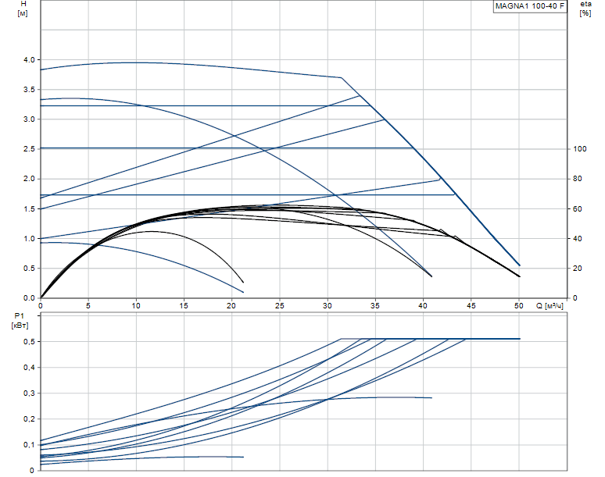Click the 1.0 head axis value
Viewport: 605px width, 477px height.
[29, 239]
